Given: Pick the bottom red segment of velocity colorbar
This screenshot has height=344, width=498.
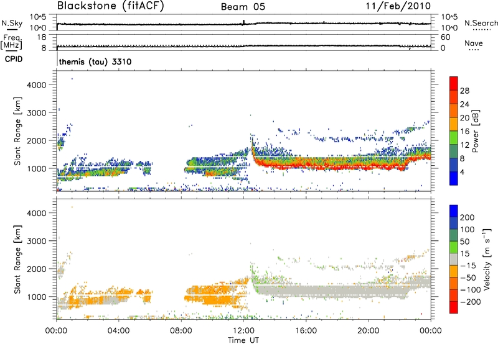Looking at the screenshot, I should pyautogui.click(x=454, y=307).
